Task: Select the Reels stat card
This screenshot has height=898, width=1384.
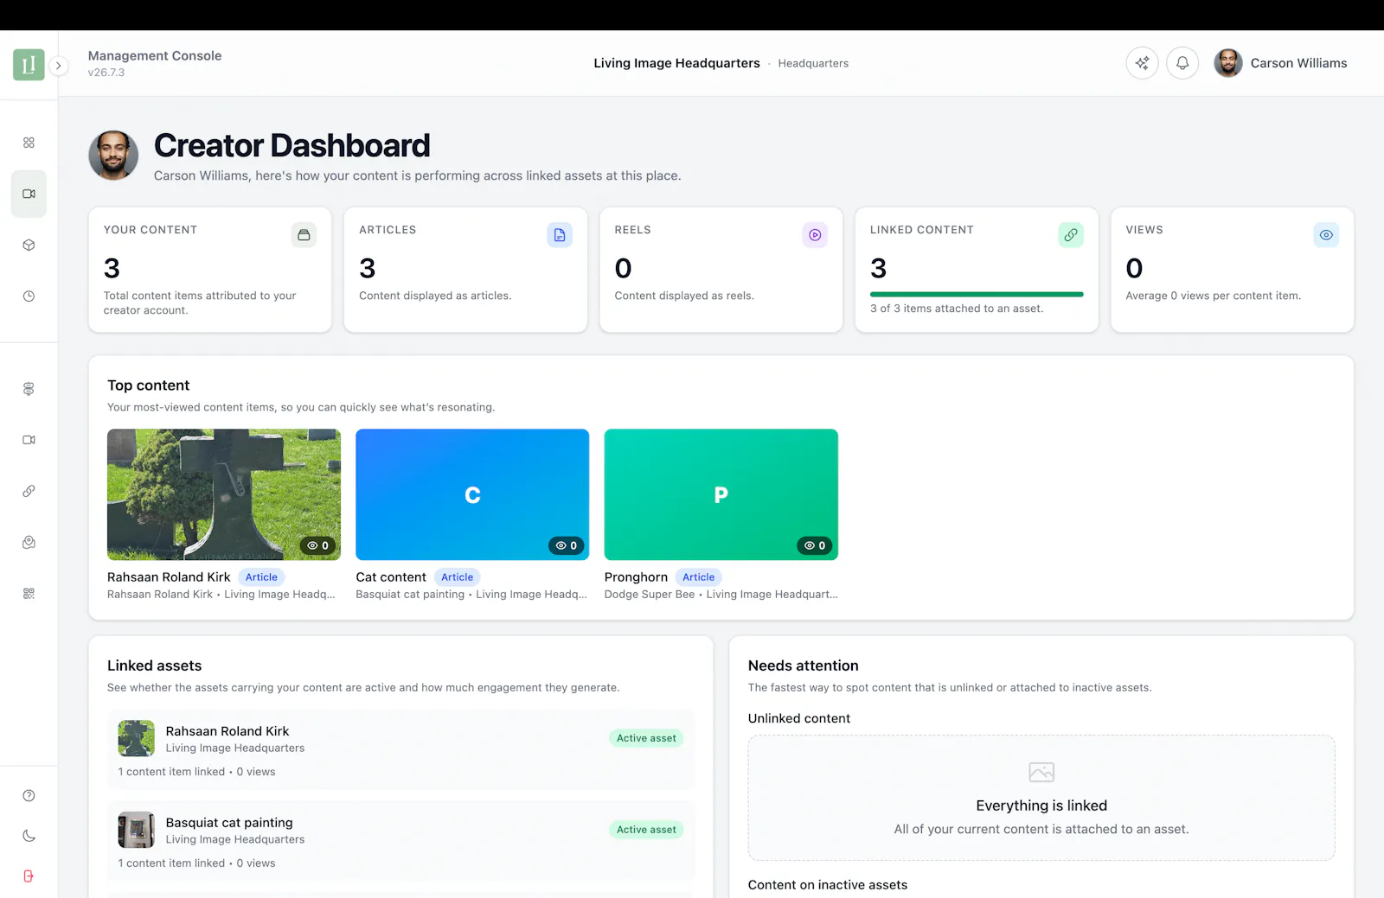Action: point(721,270)
